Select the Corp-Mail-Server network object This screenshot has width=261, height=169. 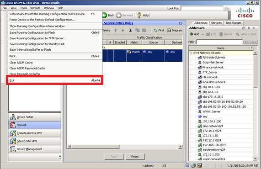click(x=213, y=63)
